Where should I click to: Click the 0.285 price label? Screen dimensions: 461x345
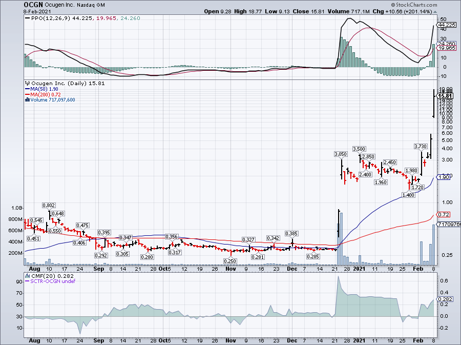[x=313, y=256]
